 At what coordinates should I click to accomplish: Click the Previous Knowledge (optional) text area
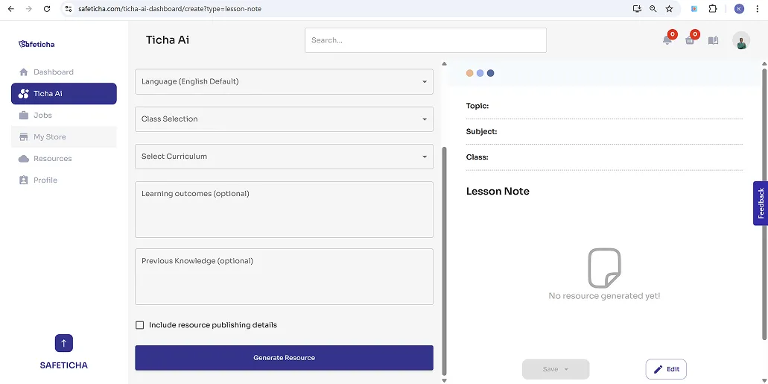click(x=284, y=277)
